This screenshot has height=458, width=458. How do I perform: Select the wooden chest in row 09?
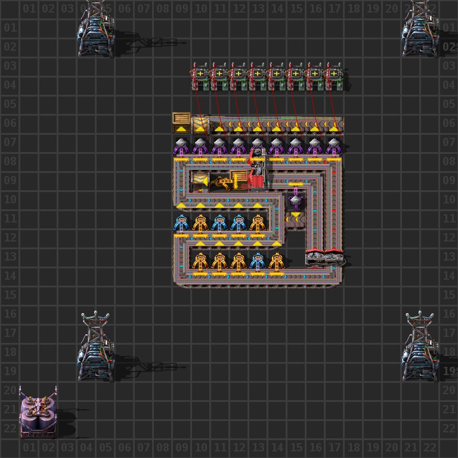pos(240,180)
